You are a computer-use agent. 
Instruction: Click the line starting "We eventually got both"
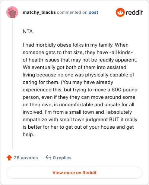pos(74,68)
